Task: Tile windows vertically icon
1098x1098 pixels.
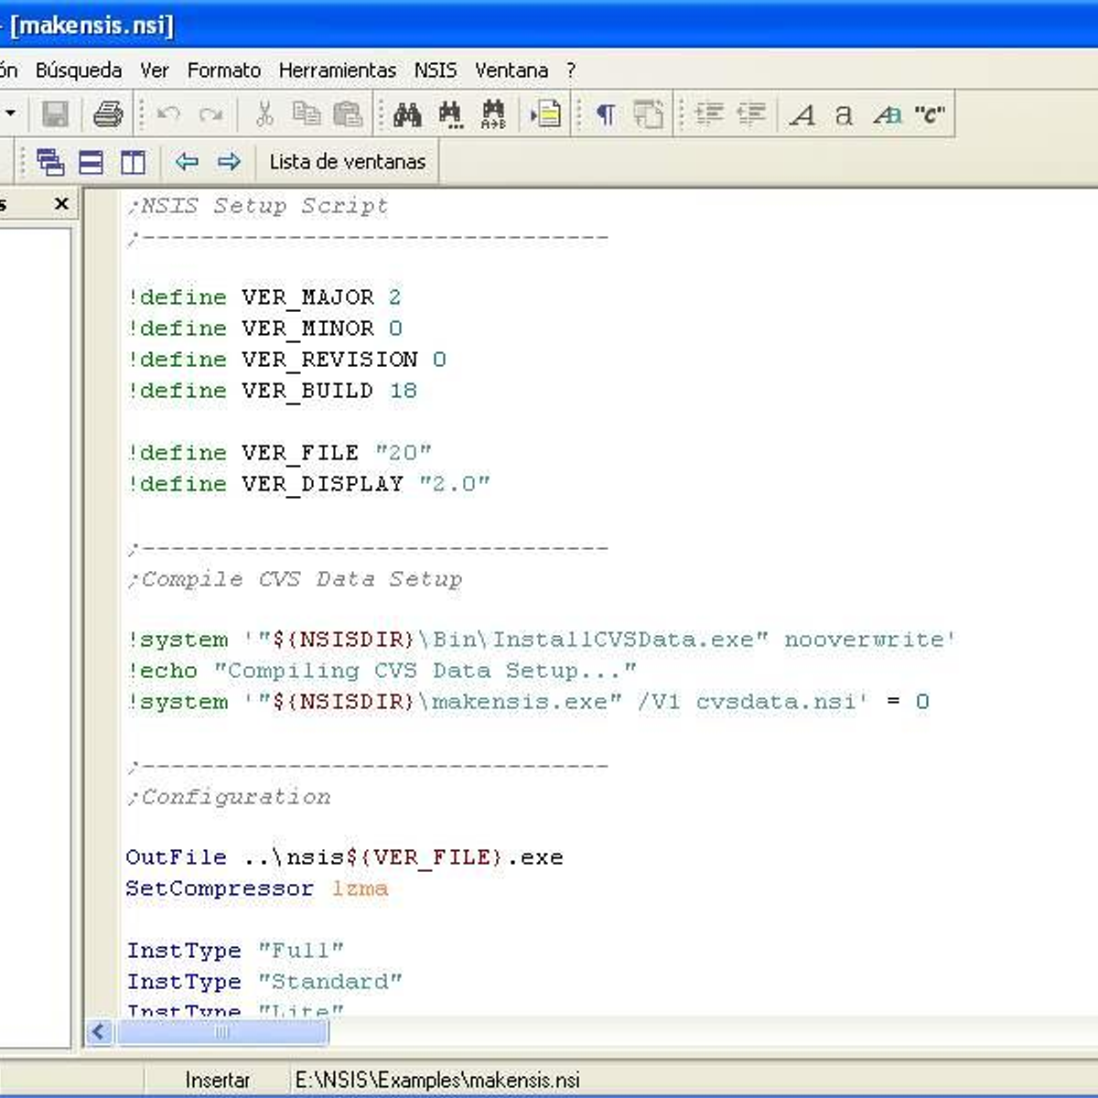Action: (x=134, y=162)
